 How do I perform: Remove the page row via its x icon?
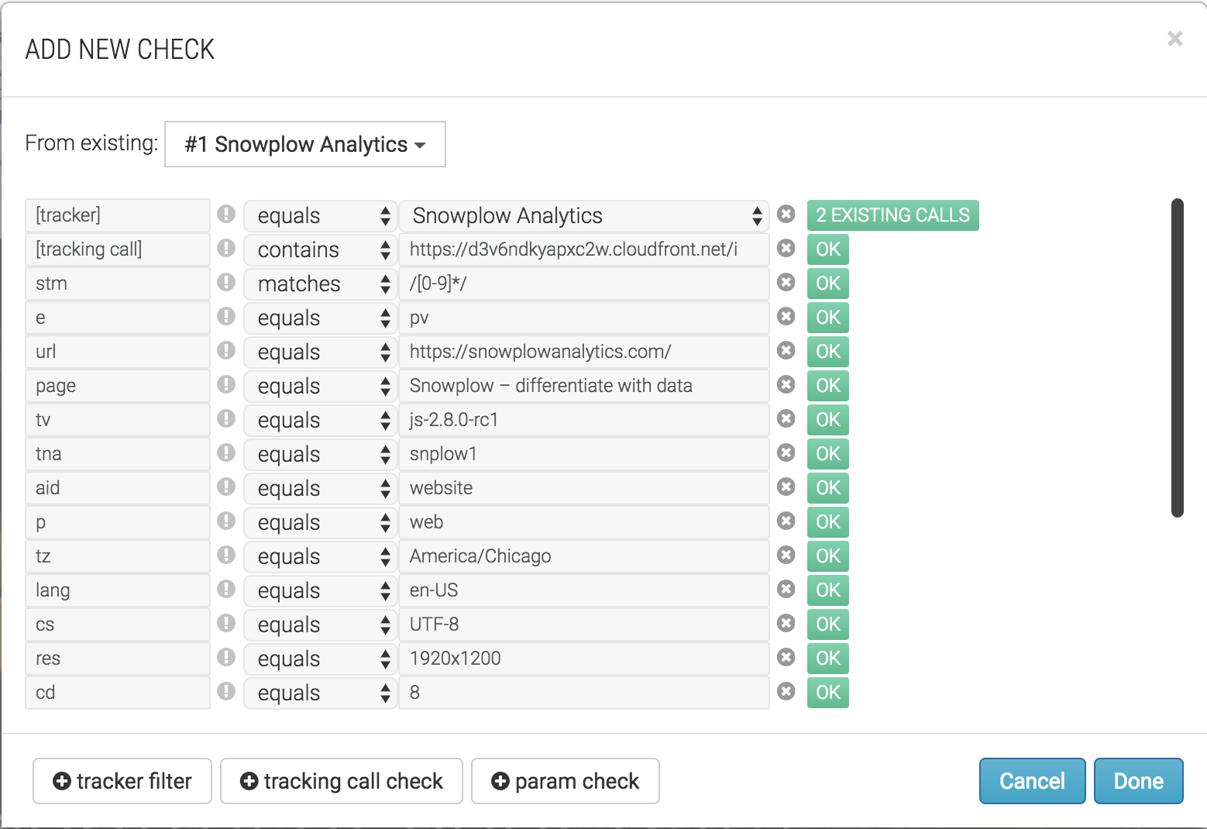click(786, 385)
